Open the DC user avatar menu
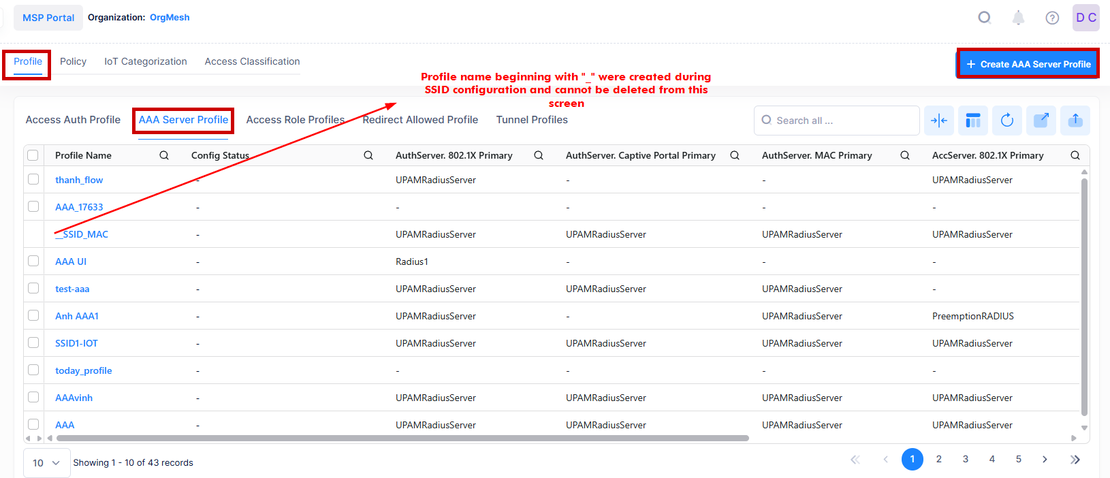The image size is (1110, 478). pyautogui.click(x=1085, y=18)
